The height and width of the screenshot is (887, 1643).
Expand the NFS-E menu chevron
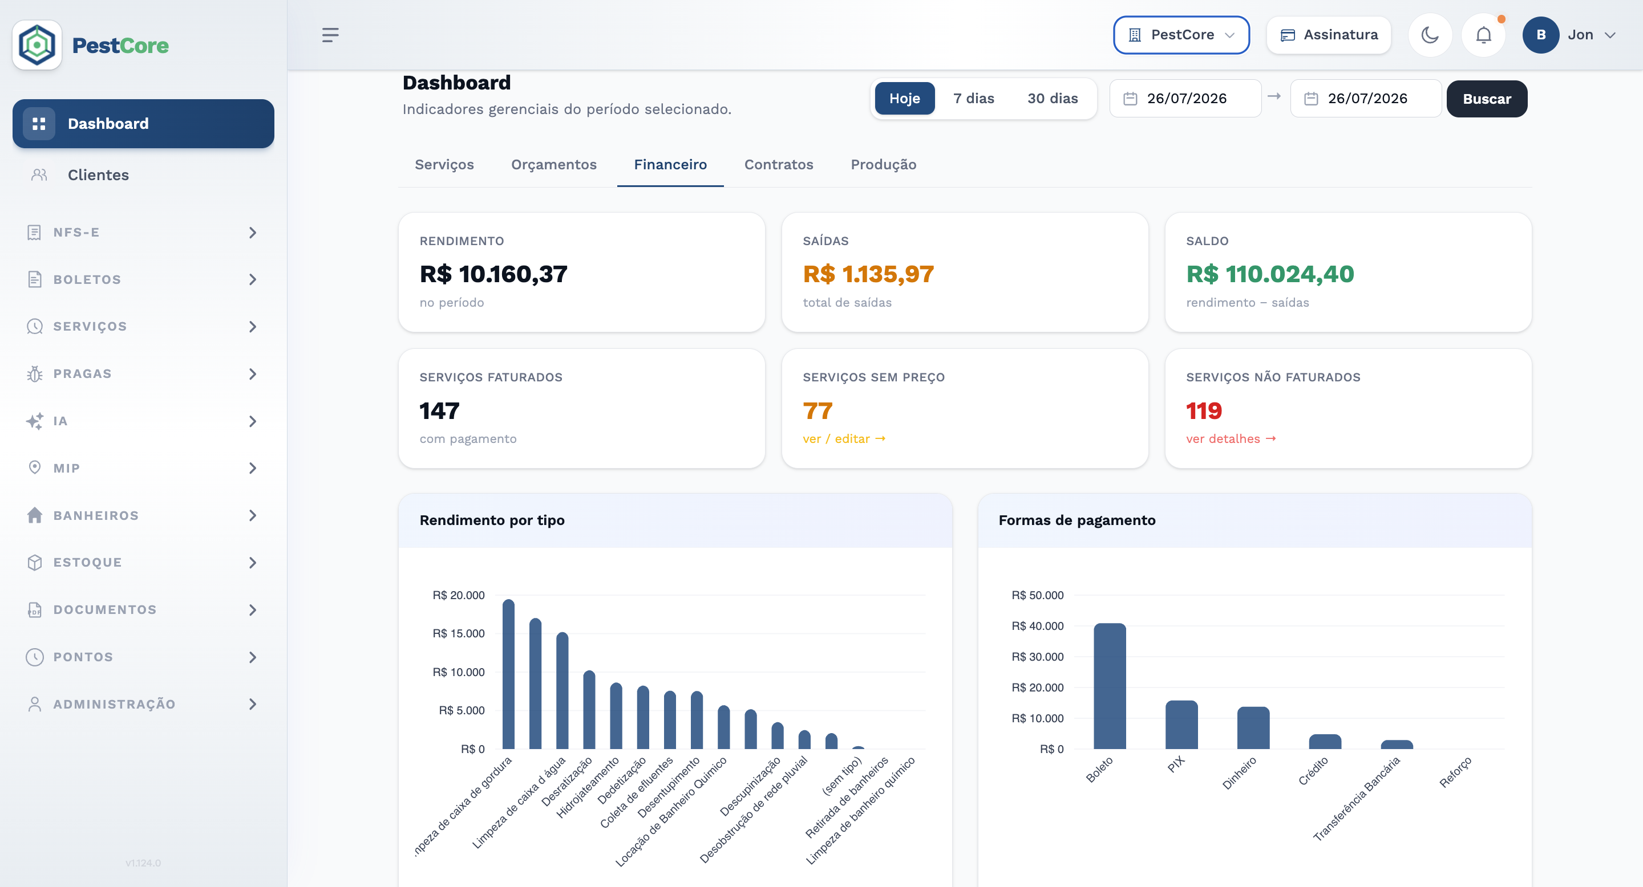(x=253, y=233)
